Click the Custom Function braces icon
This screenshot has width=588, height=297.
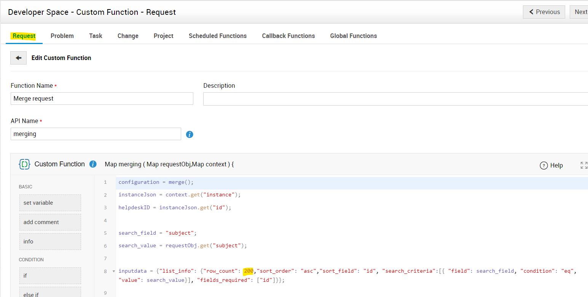[24, 164]
